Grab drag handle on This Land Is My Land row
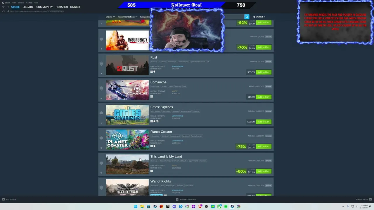 click(x=101, y=162)
